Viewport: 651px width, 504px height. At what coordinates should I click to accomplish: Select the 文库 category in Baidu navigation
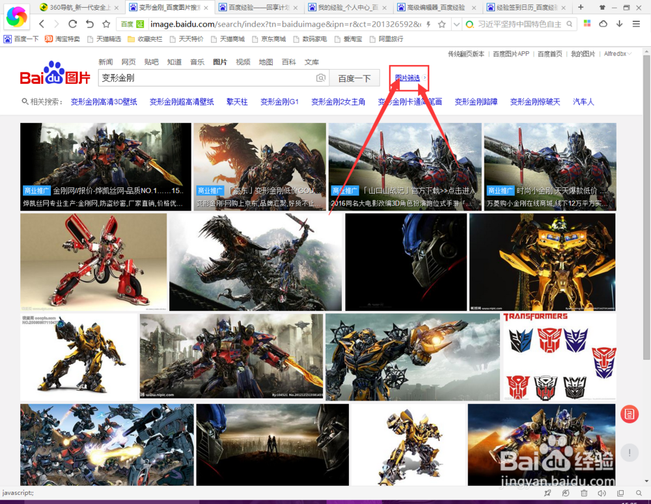[x=311, y=62]
